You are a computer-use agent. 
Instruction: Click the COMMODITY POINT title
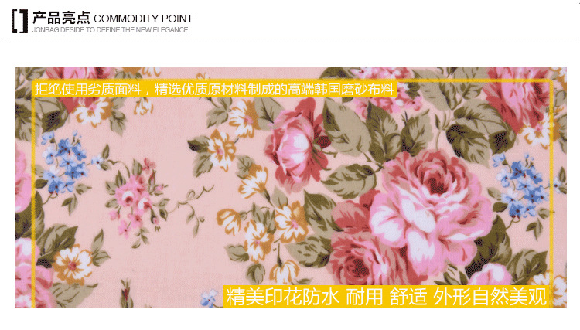tap(143, 19)
